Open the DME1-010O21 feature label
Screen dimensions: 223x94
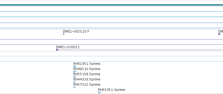68,47
